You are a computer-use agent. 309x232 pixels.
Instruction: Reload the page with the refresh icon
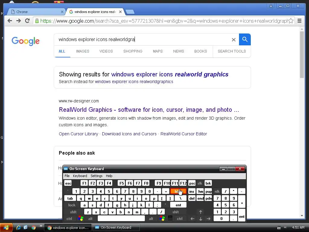click(x=27, y=21)
